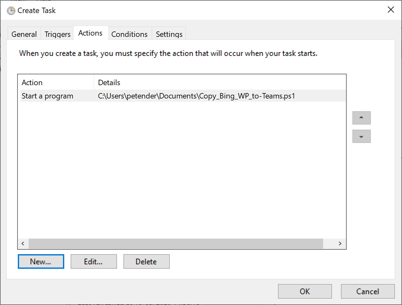Screen dimensions: 402x305
Task: Click the left scroll arrow of the list
Action: click(23, 244)
